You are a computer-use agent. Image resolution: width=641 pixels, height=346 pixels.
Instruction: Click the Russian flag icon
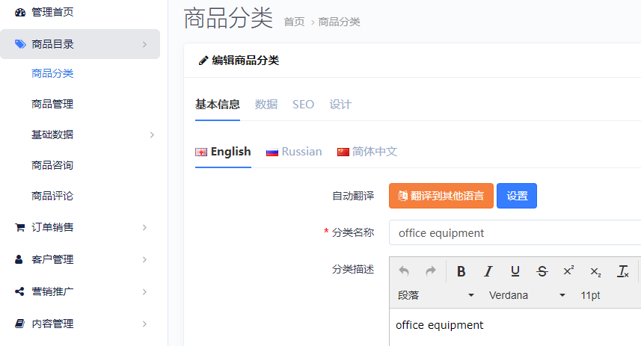tap(272, 152)
